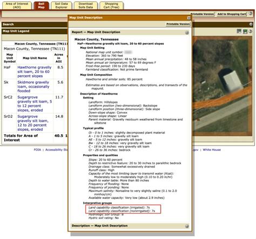Click Add to Shopping Cart button
Viewport: 256px width, 239px height.
coord(232,14)
